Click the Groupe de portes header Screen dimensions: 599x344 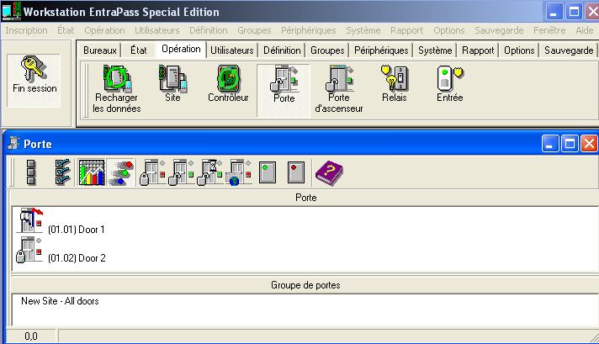[305, 285]
